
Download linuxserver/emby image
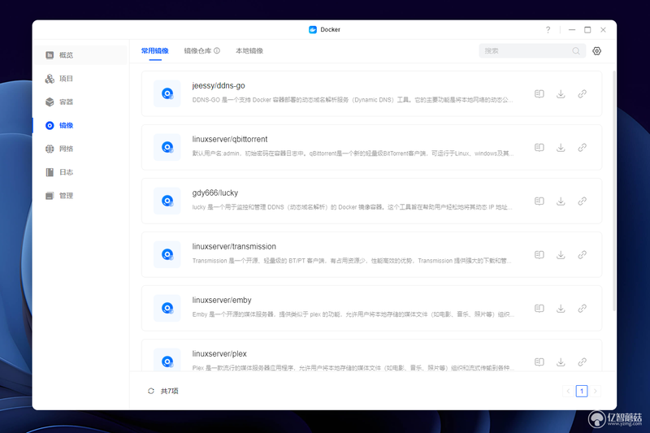click(x=561, y=308)
